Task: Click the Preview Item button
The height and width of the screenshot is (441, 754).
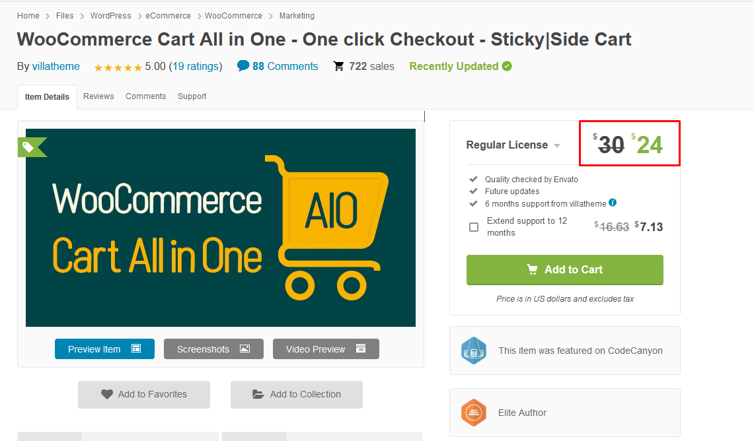Action: coord(104,349)
